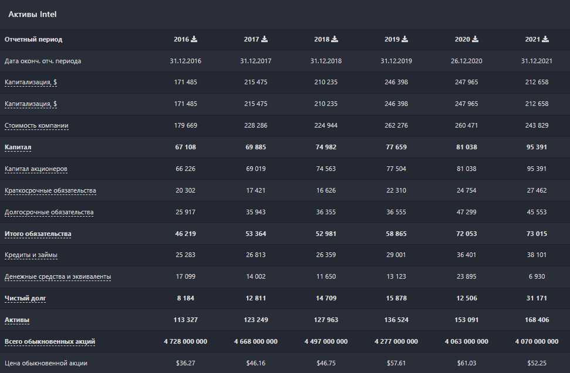Select short-term liabilities 20 302
The image size is (570, 373).
coord(185,190)
